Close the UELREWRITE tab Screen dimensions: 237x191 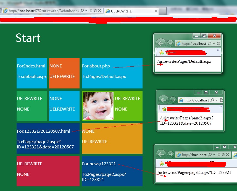[x=156, y=11]
